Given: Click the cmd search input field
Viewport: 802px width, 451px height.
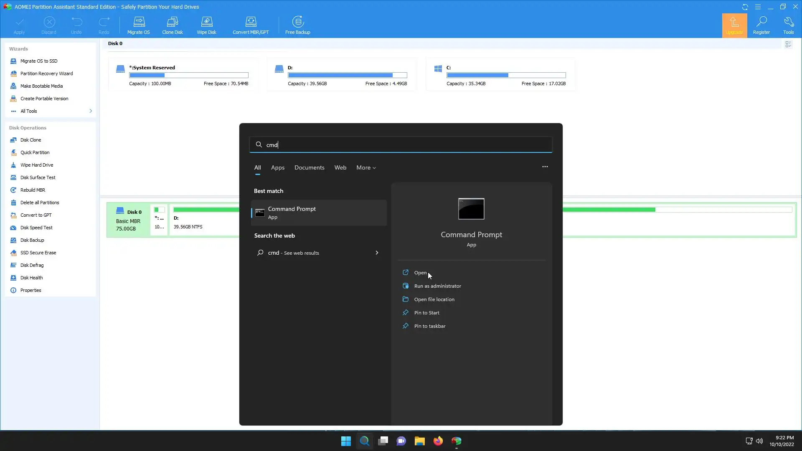Looking at the screenshot, I should (x=401, y=145).
